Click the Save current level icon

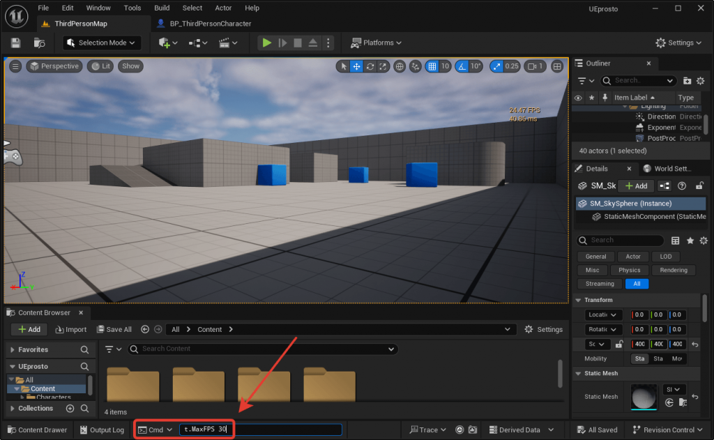coord(15,43)
